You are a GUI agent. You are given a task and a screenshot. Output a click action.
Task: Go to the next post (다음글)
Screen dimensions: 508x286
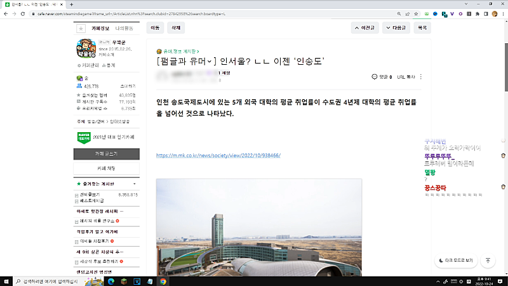click(396, 28)
